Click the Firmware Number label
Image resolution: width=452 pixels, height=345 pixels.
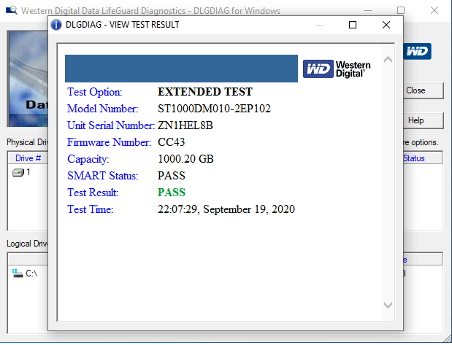[109, 142]
